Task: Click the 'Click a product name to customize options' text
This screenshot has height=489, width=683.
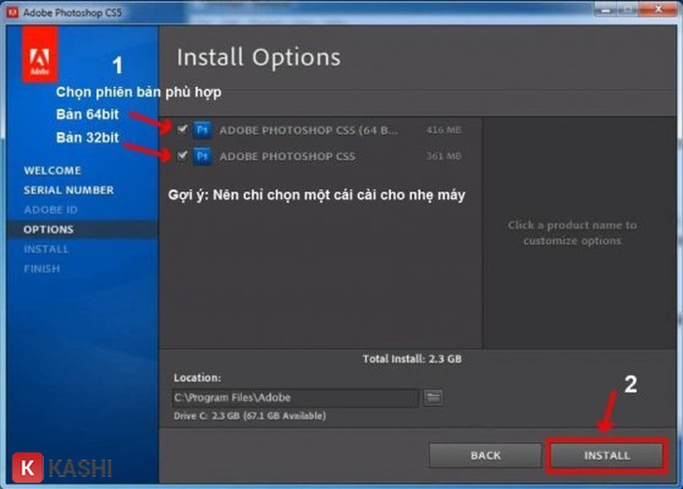Action: click(x=572, y=232)
